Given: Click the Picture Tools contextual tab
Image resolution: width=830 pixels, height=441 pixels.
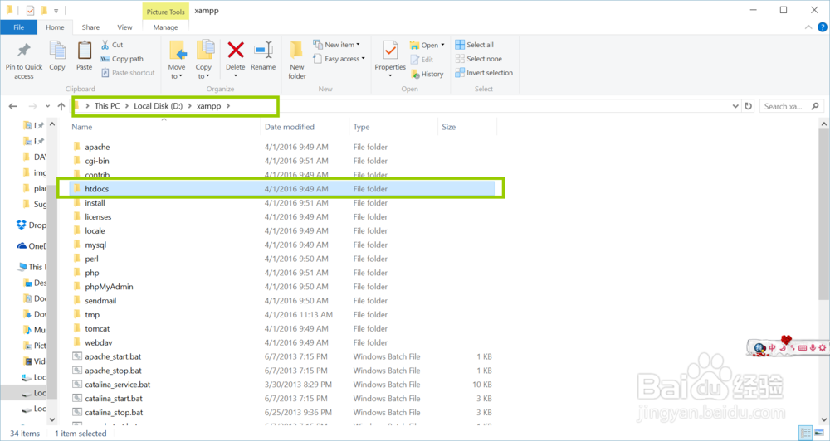Looking at the screenshot, I should coord(166,12).
